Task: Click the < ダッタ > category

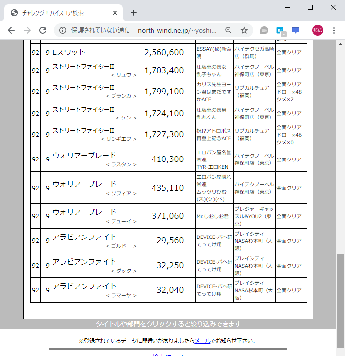Action: (124, 271)
